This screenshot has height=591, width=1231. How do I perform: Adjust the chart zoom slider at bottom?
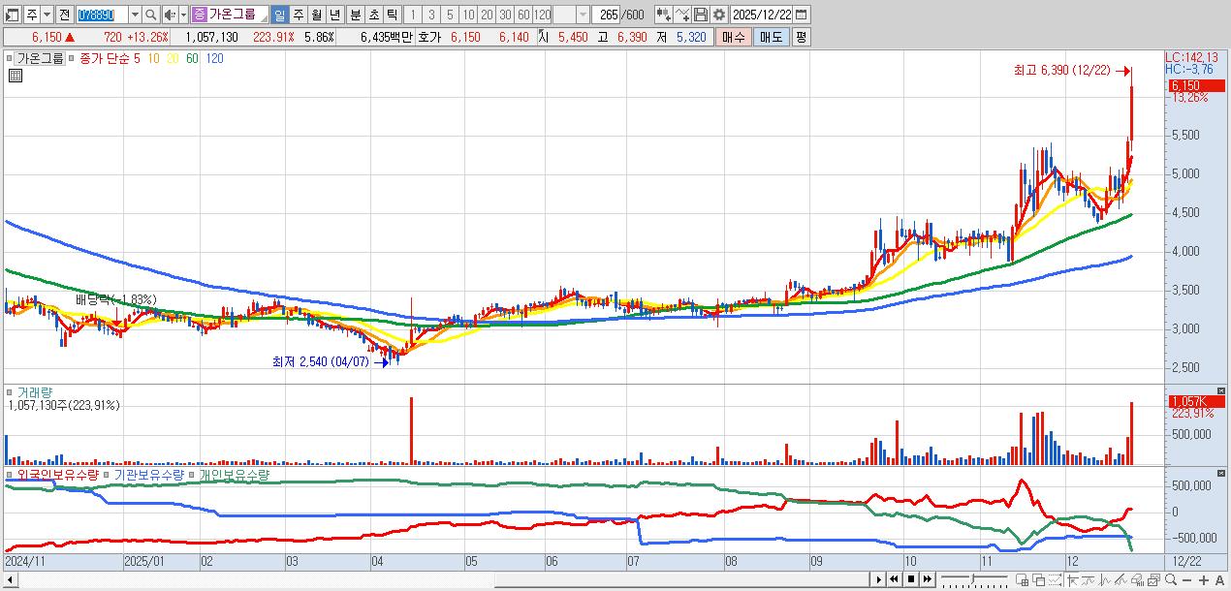click(974, 579)
